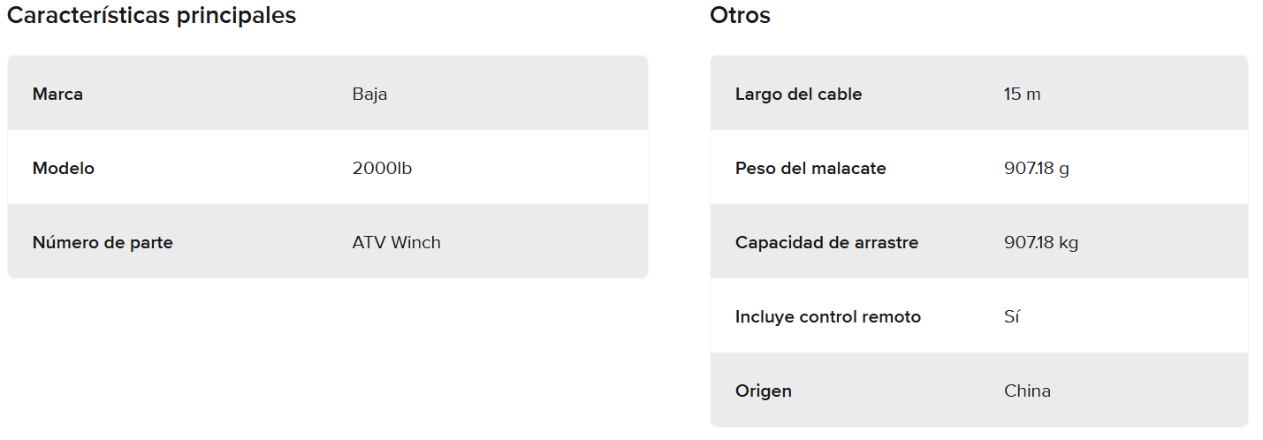Select the Número de parte label
The height and width of the screenshot is (440, 1263).
103,242
